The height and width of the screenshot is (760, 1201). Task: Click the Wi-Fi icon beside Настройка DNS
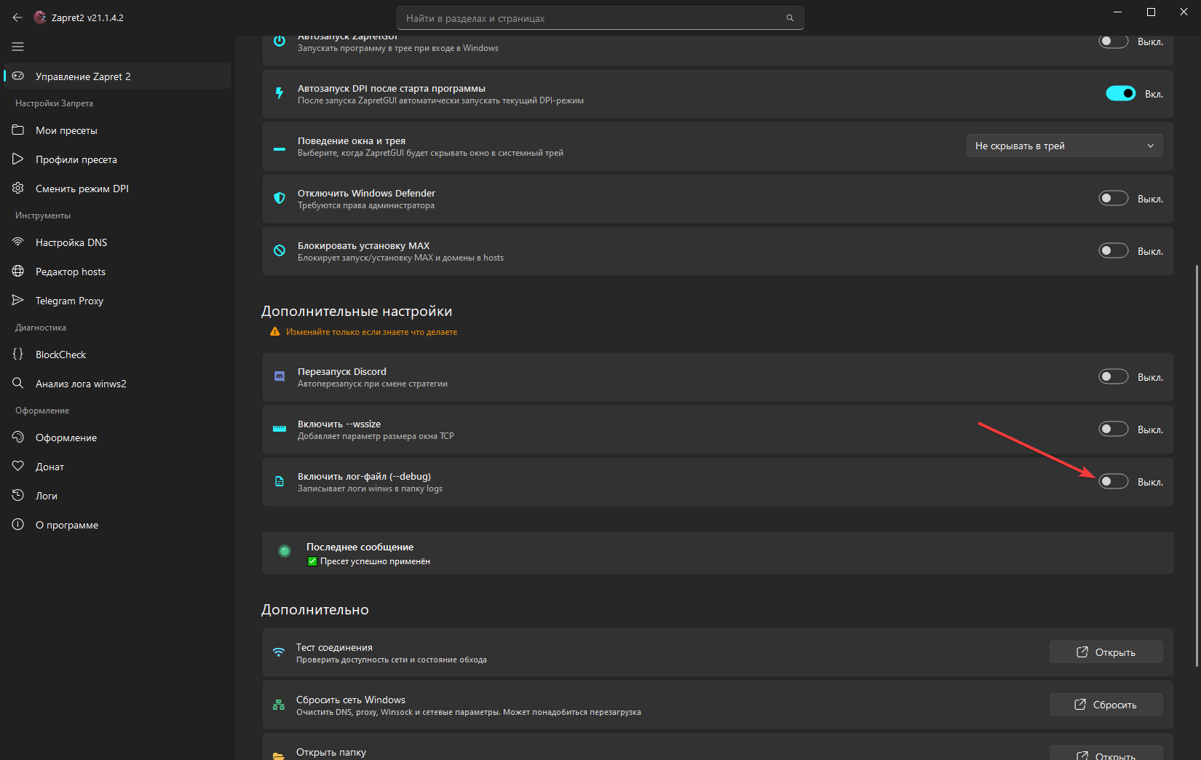point(18,242)
